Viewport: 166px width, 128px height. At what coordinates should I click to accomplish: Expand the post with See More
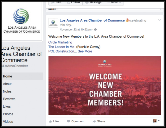[x=85, y=51]
